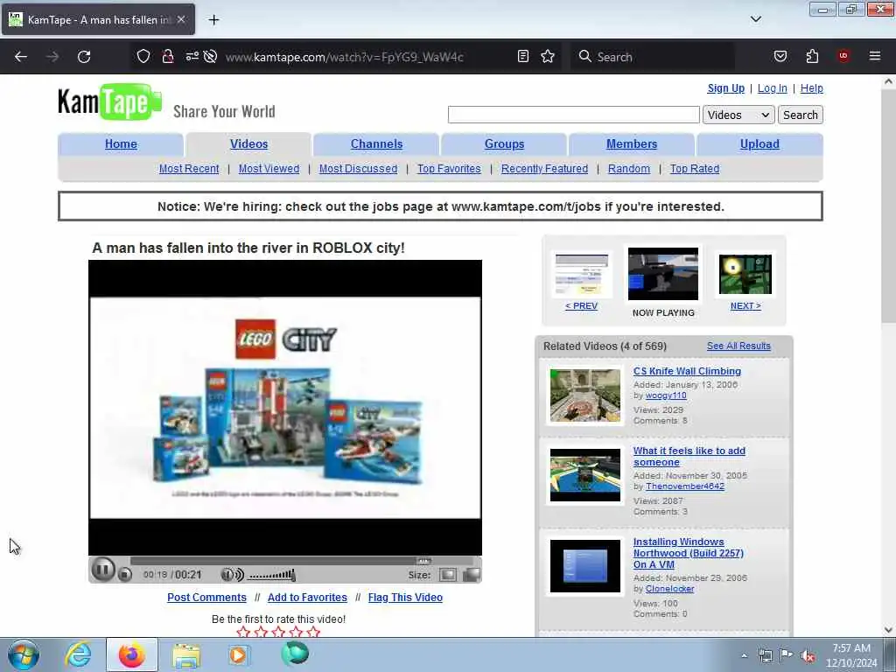Screen dimensions: 896x672
Task: Open Installing Windows Northwood video link
Action: (688, 553)
